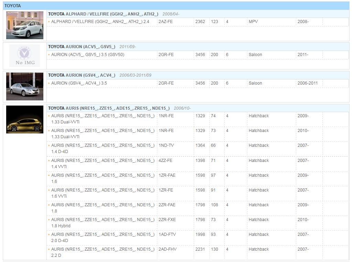This screenshot has height=262, width=352.
Task: Click engine code 1ZR-FAE
Action: (167, 175)
